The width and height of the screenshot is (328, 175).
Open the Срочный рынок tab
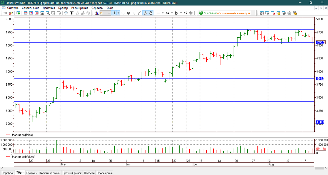(x=72, y=173)
